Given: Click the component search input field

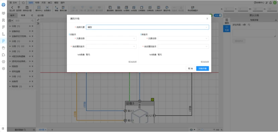Looking at the screenshot, I should pyautogui.click(x=22, y=21).
